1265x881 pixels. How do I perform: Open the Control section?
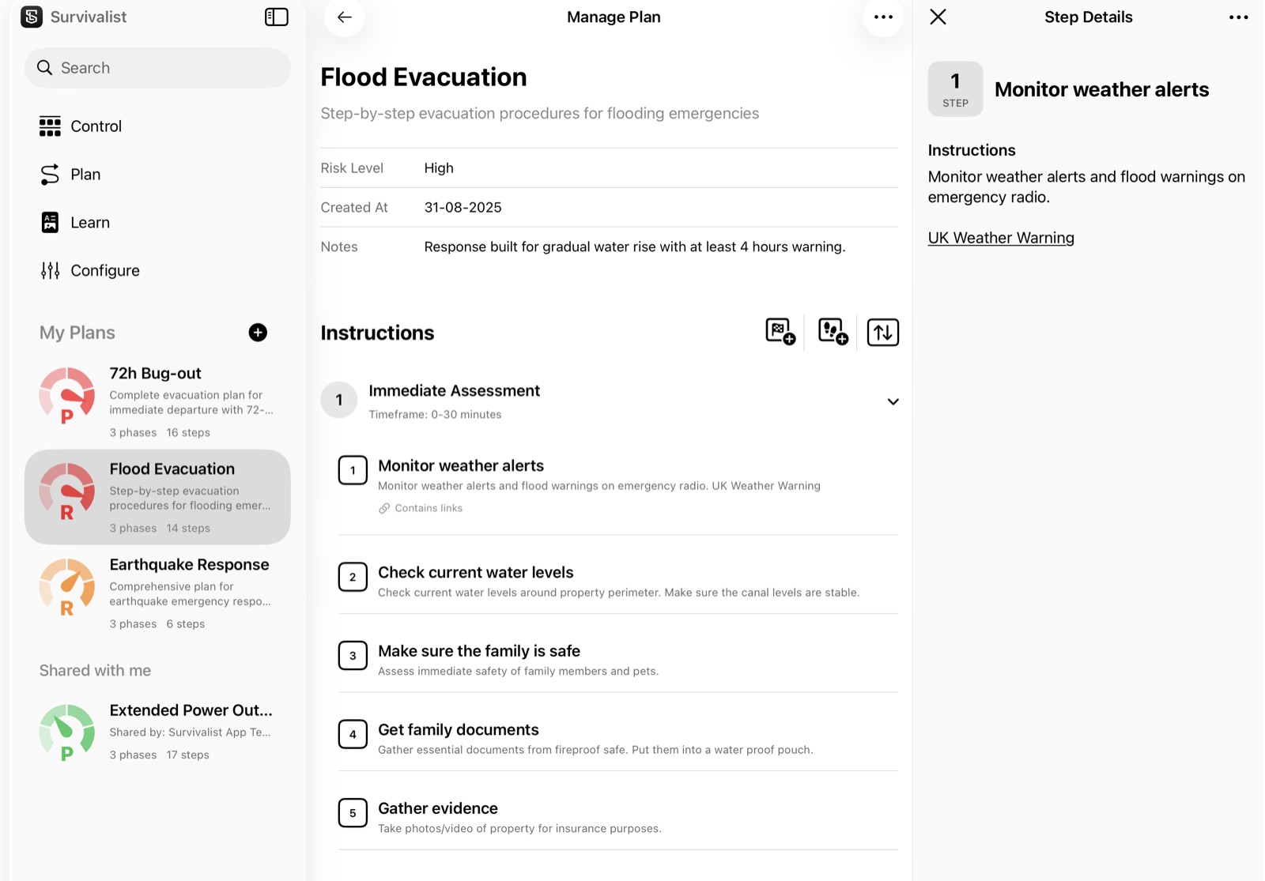(157, 126)
